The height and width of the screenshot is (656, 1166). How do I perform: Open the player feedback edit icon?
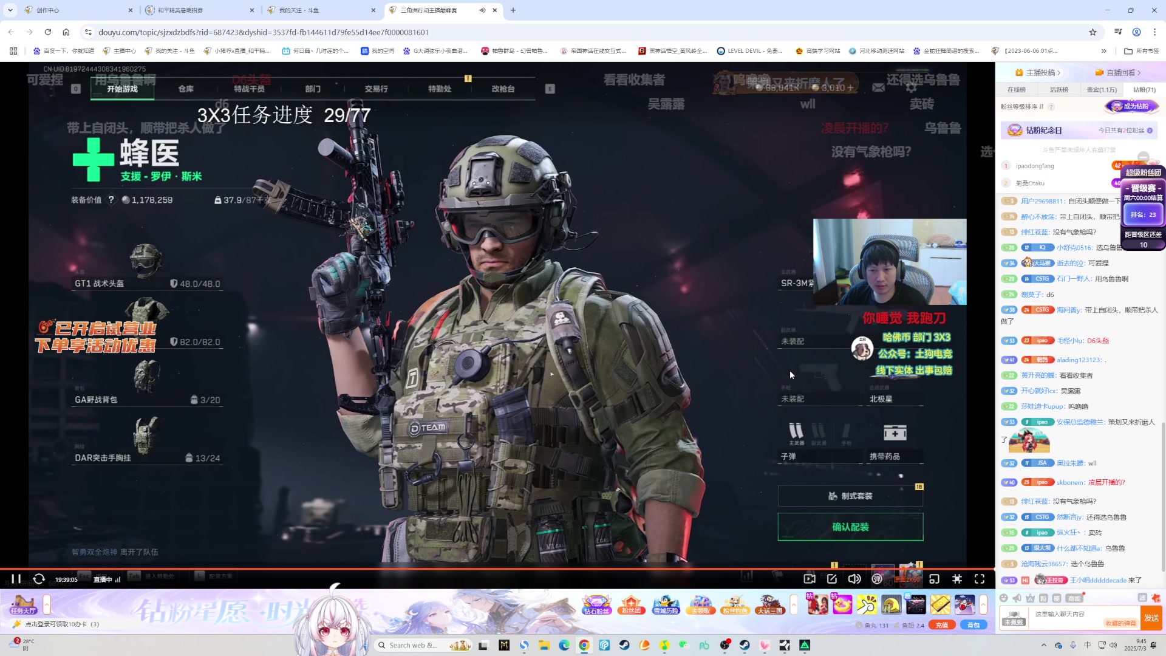[x=832, y=579]
